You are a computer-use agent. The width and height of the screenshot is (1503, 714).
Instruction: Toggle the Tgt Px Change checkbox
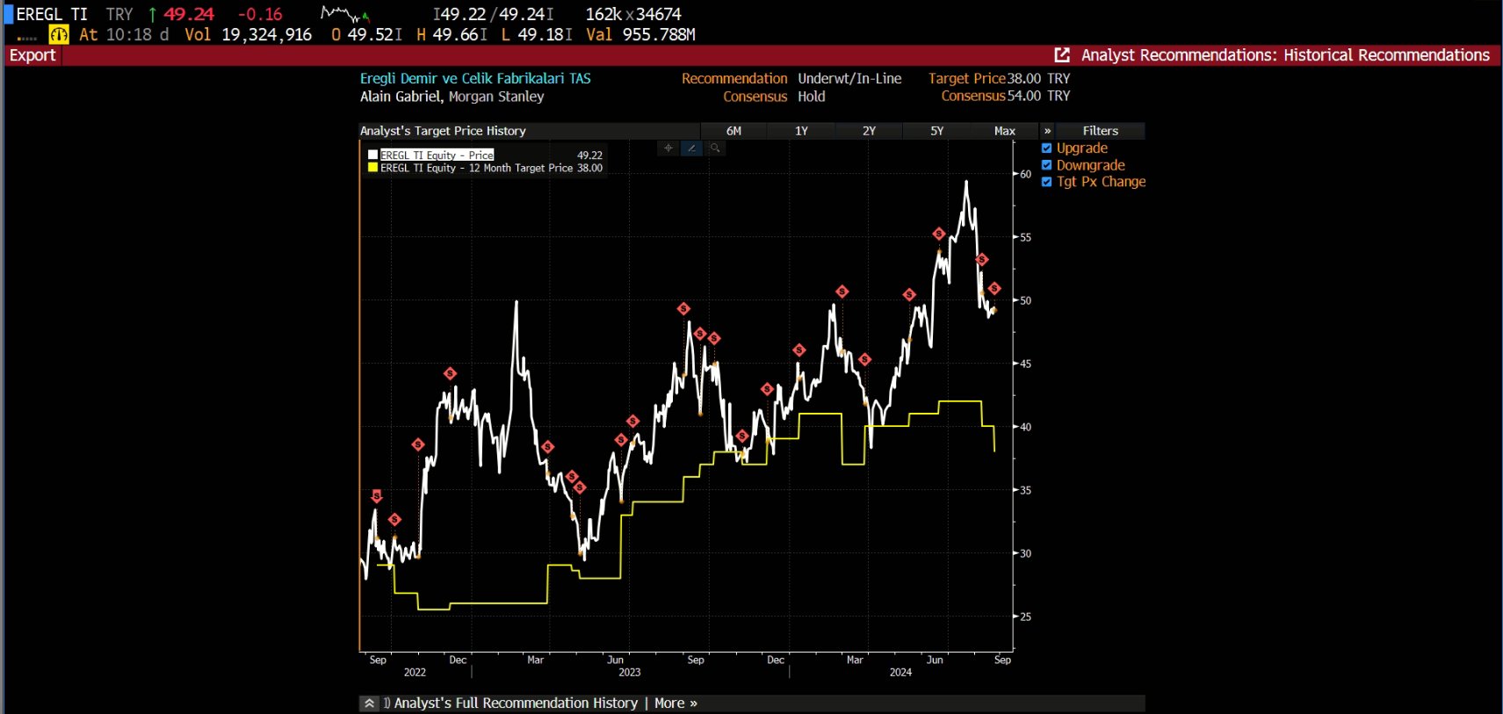1046,182
